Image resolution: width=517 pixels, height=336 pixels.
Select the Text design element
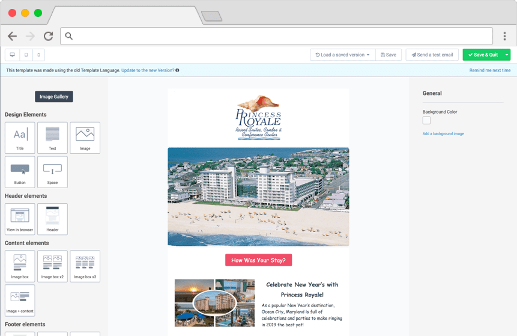coord(52,138)
